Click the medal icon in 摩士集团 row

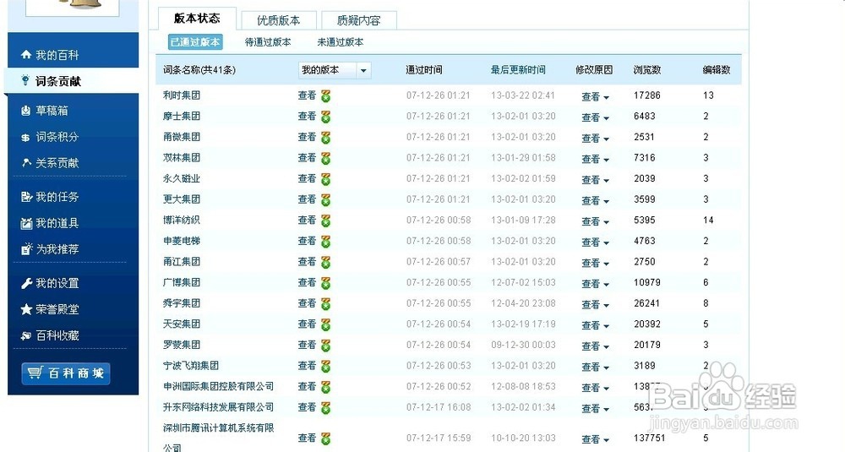point(325,117)
